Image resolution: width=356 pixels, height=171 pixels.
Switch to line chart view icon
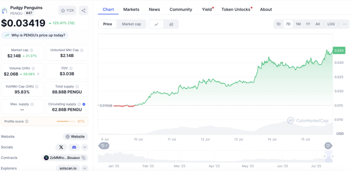click(x=156, y=24)
